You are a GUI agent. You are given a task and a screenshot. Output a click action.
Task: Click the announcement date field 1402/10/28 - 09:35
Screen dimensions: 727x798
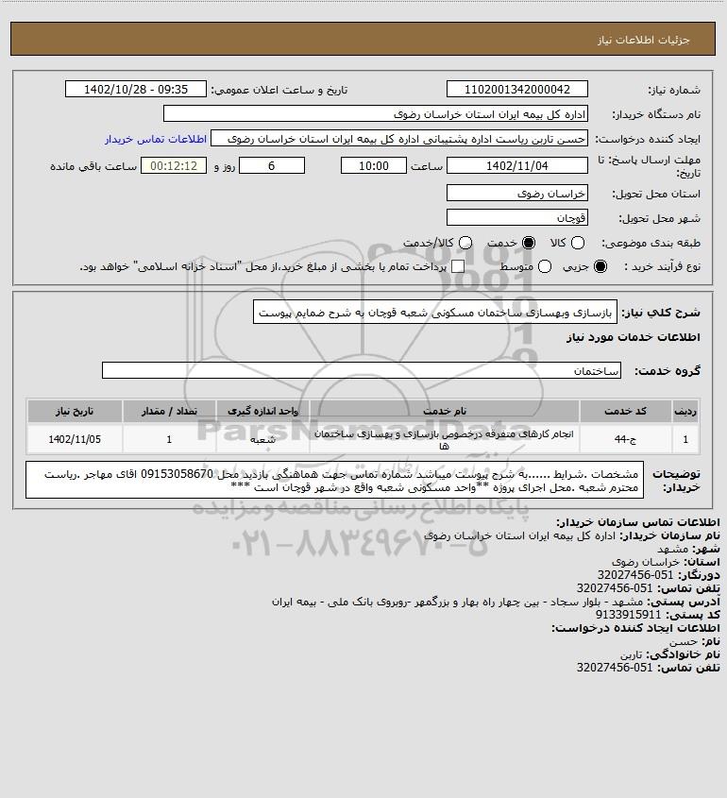tap(136, 89)
